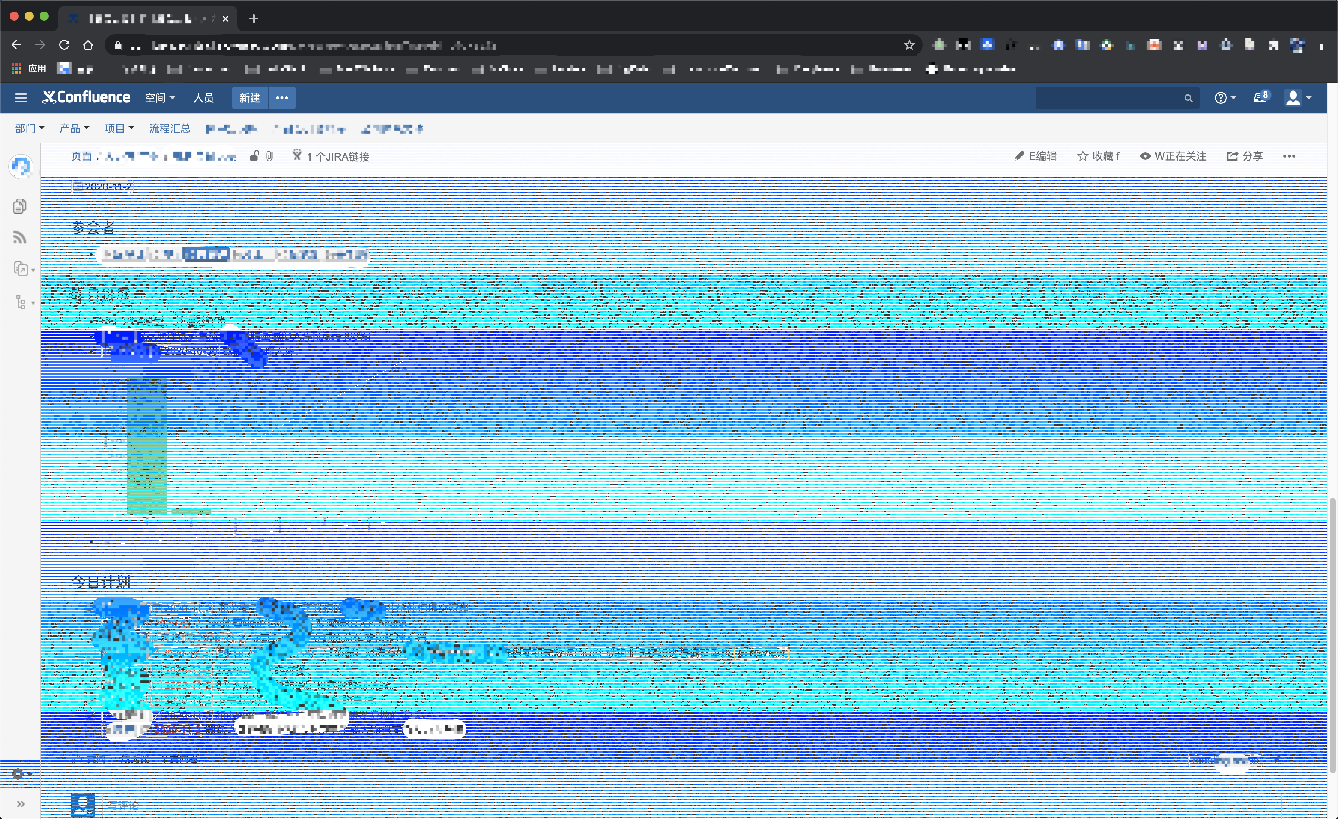1338x819 pixels.
Task: Open Pages icon in left sidebar
Action: (19, 206)
